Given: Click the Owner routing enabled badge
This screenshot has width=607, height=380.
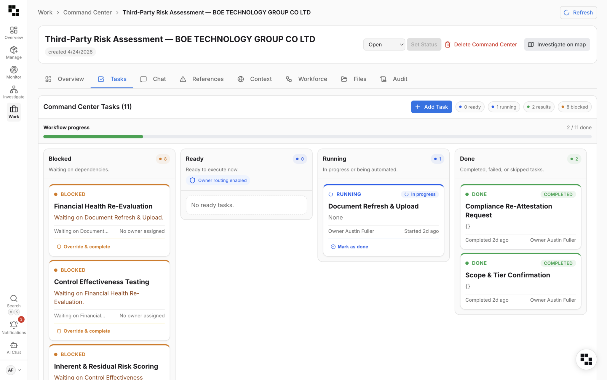Looking at the screenshot, I should point(218,180).
